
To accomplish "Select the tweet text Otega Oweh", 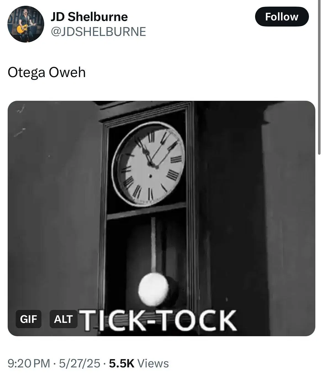I will click(x=47, y=72).
